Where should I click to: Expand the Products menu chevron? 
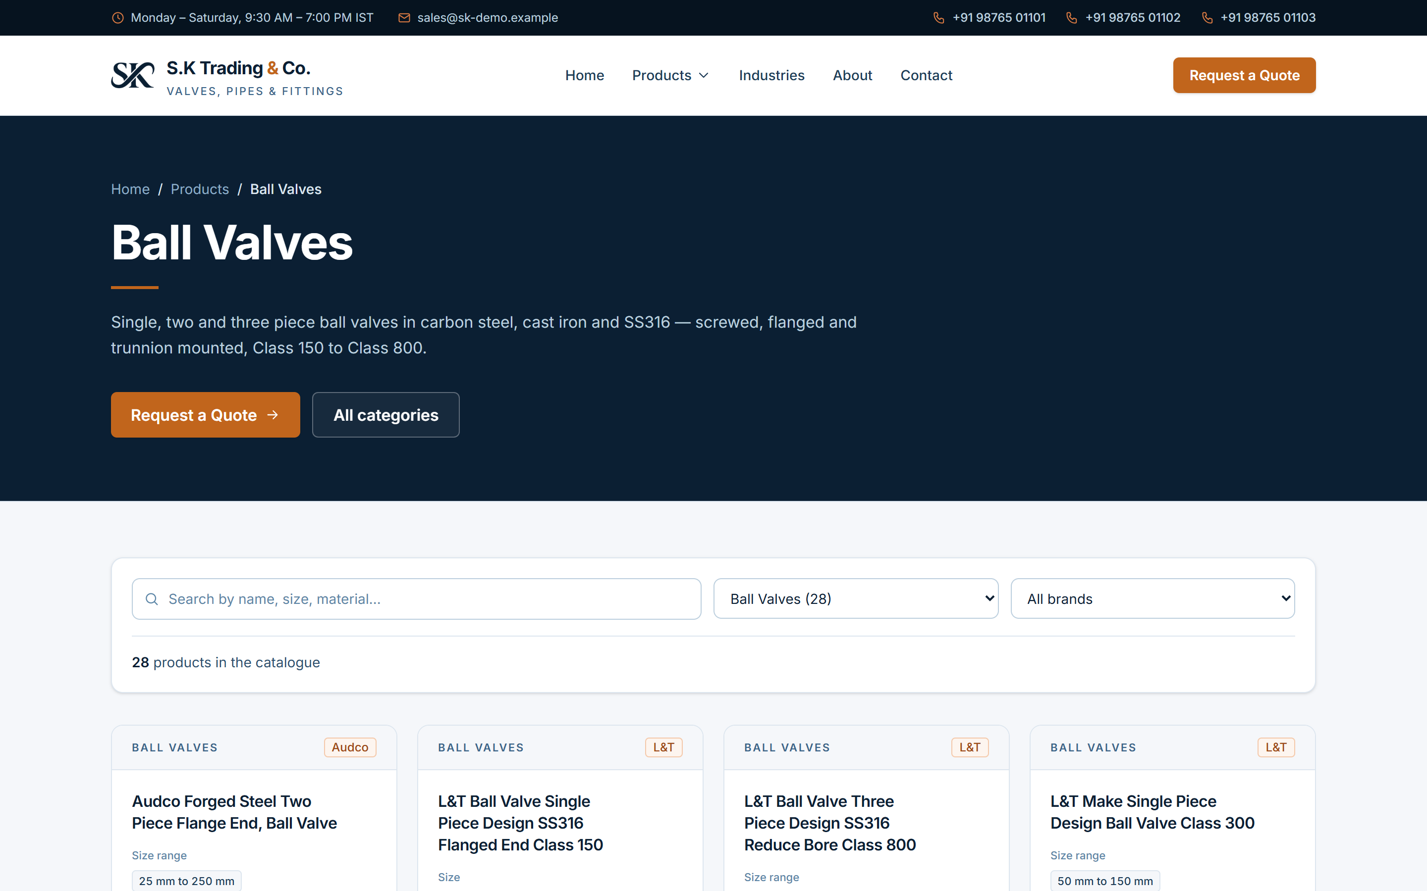[704, 75]
